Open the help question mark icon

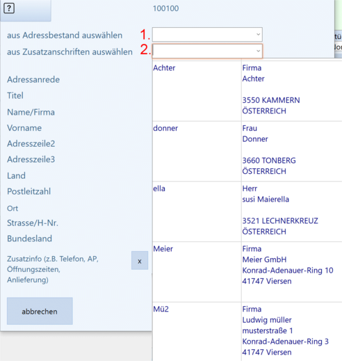click(x=9, y=8)
